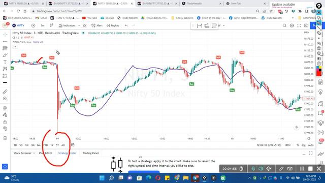Open the chart quick search magnifier
This screenshot has width=325, height=183.
(x=284, y=25)
